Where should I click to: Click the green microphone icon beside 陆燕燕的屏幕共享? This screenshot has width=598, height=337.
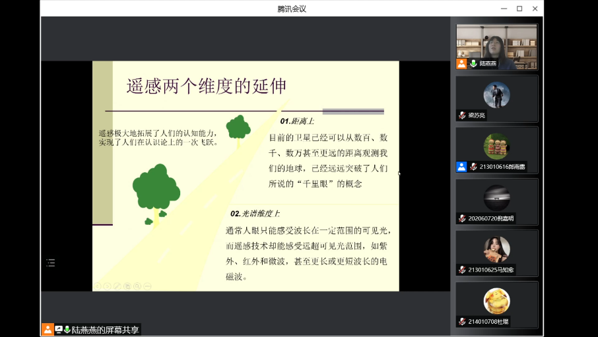coord(67,329)
